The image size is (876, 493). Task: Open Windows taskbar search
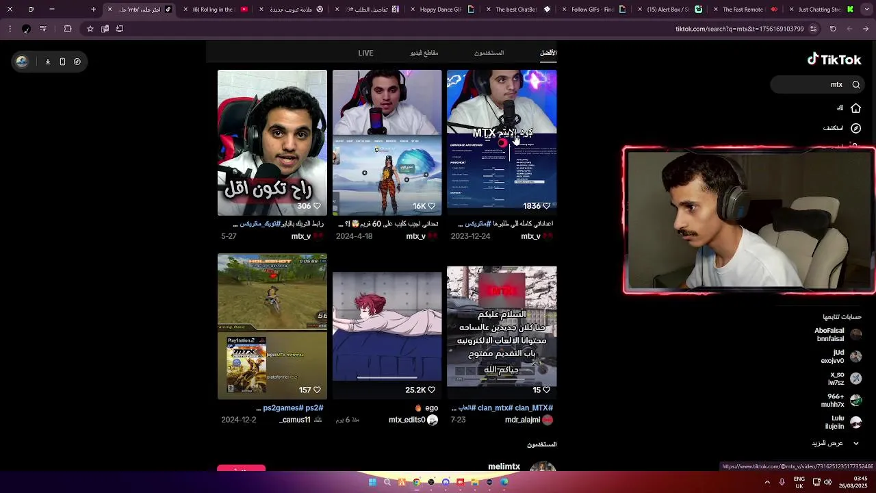tap(387, 482)
